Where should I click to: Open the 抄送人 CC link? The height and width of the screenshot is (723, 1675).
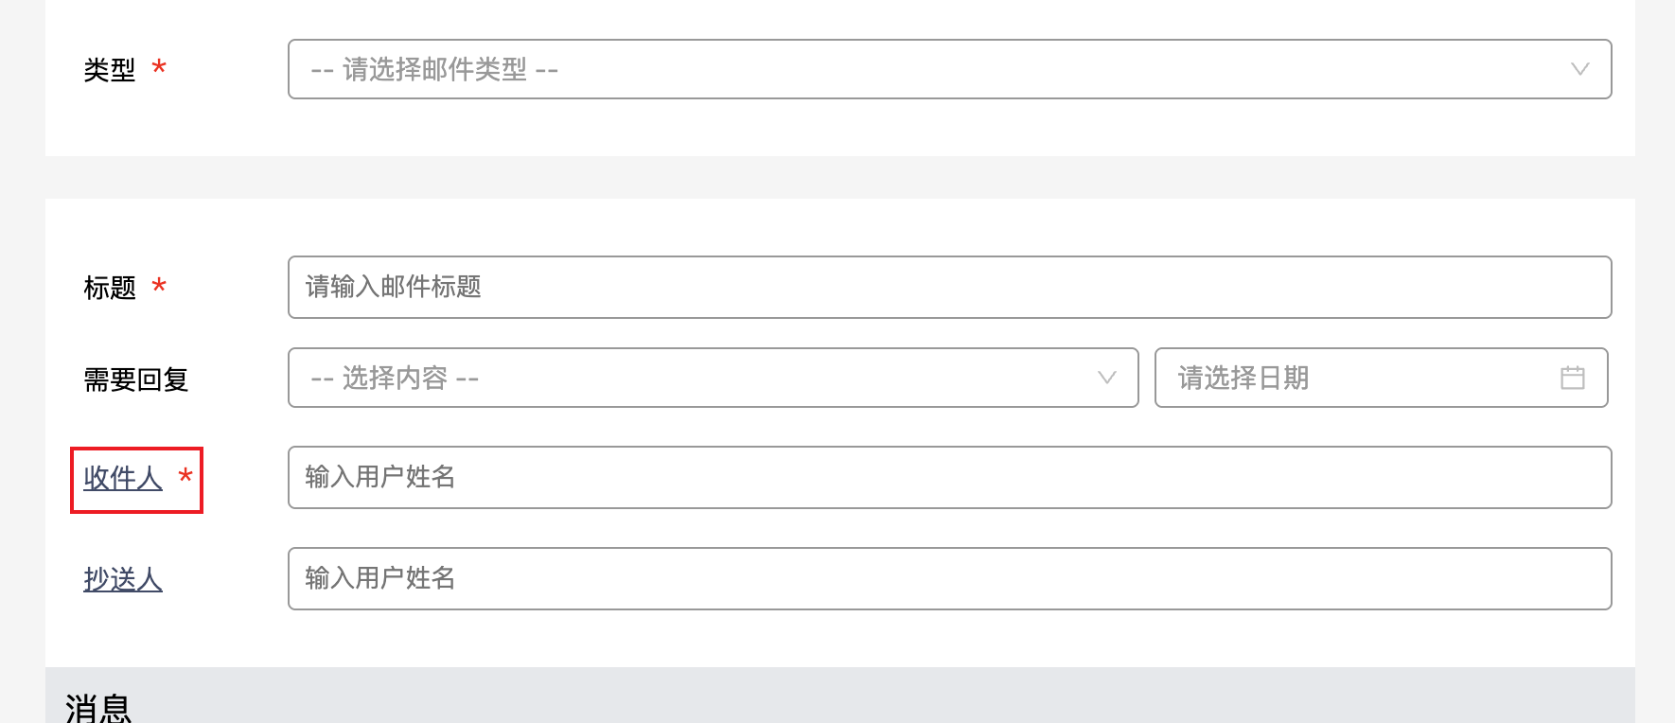coord(123,579)
